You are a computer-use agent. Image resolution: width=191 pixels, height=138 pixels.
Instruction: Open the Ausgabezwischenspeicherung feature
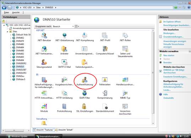point(64,81)
